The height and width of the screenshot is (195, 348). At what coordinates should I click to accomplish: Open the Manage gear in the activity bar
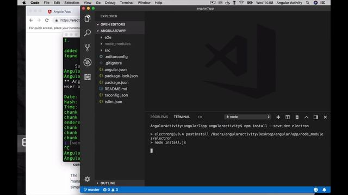[88, 179]
